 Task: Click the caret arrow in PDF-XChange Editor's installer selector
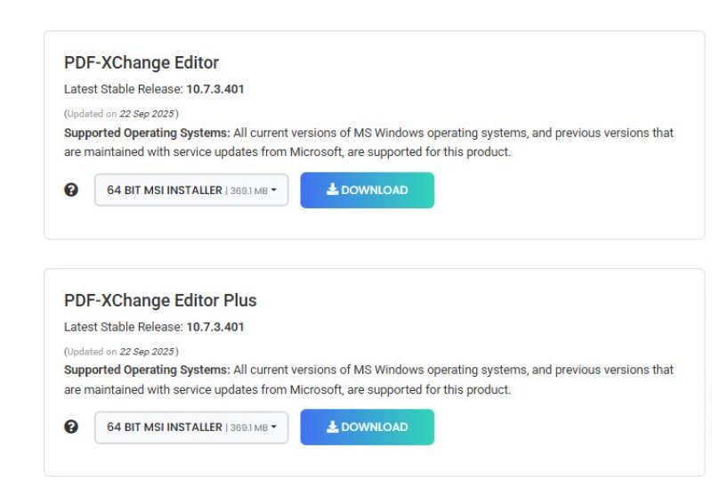pyautogui.click(x=273, y=190)
